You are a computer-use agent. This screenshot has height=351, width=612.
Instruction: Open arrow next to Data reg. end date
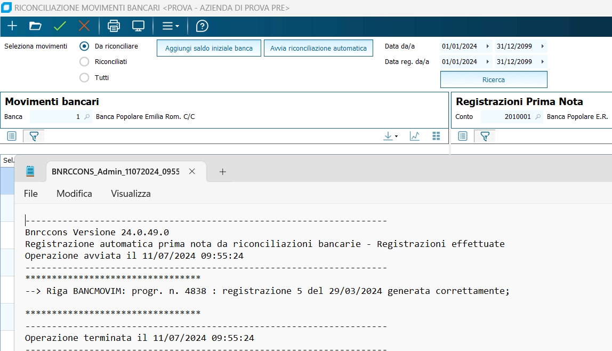(x=543, y=62)
